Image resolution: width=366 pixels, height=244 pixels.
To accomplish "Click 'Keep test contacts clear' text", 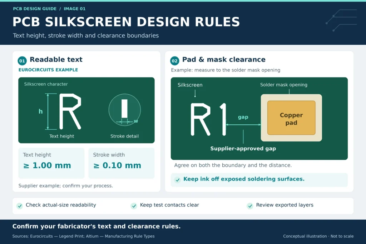I will click(x=169, y=205).
